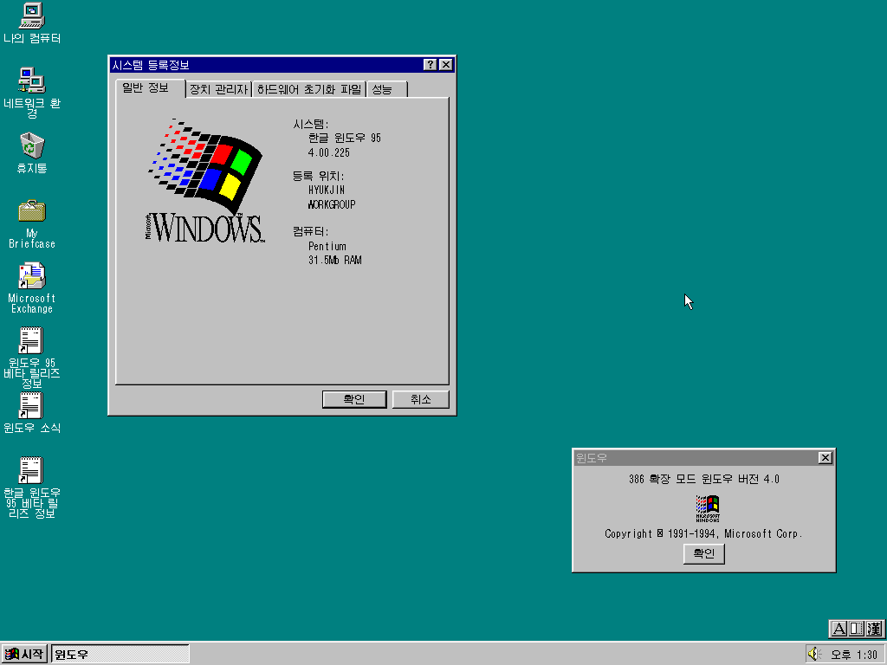Click the 386 확장 모드 윈도우 버전 4.0 text

pos(703,479)
